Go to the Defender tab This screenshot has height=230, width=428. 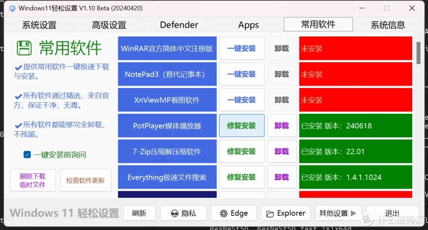tap(179, 25)
